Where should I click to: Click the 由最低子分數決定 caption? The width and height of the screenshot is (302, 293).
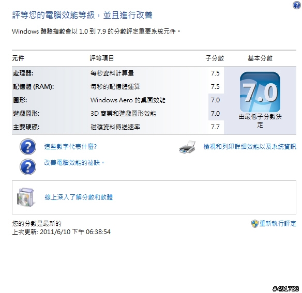pos(260,121)
